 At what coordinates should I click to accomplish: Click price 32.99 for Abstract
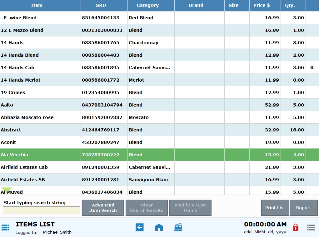[x=272, y=130]
